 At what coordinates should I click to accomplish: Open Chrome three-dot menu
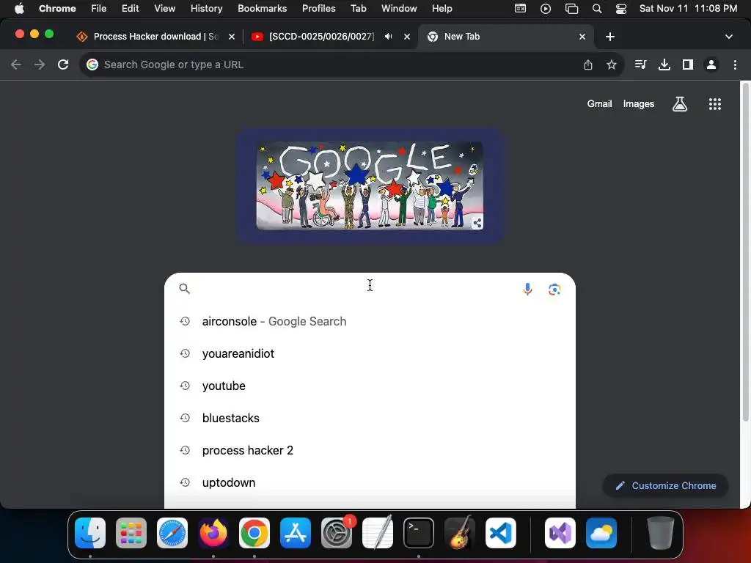coord(735,65)
